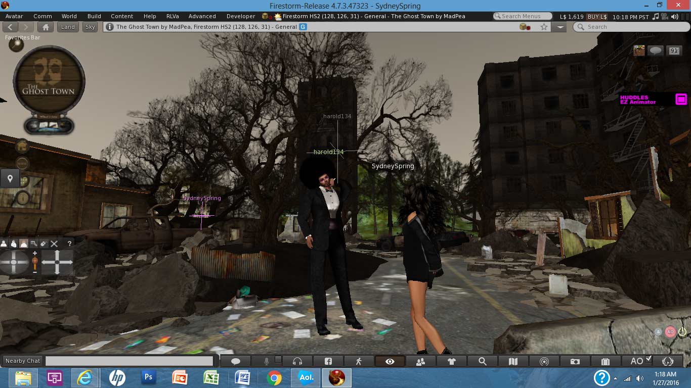Image resolution: width=691 pixels, height=388 pixels.
Task: Open the Inventory suitcase button
Action: coord(606,361)
